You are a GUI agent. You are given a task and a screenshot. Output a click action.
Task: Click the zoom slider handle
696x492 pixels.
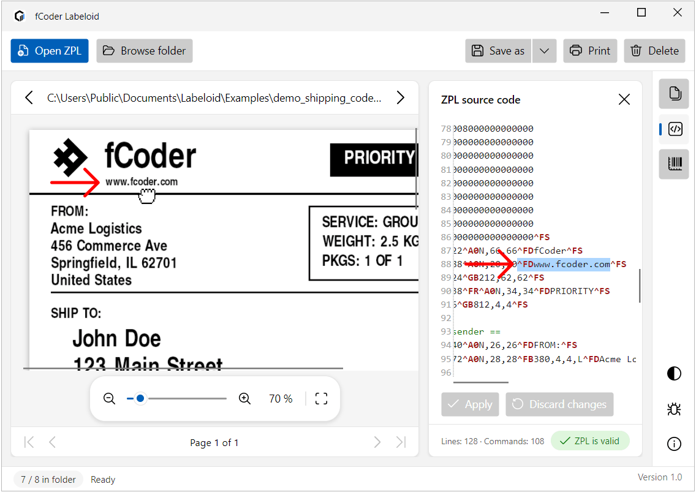140,399
